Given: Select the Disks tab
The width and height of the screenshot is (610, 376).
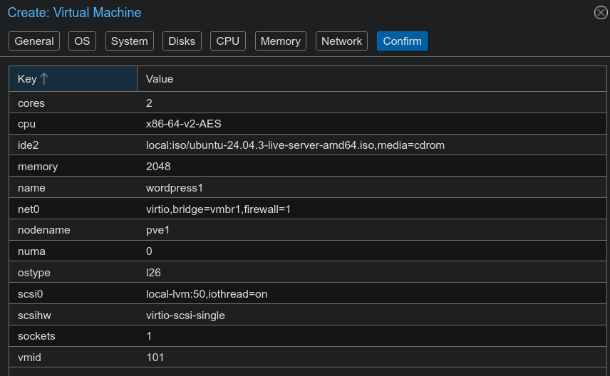Looking at the screenshot, I should [x=182, y=41].
